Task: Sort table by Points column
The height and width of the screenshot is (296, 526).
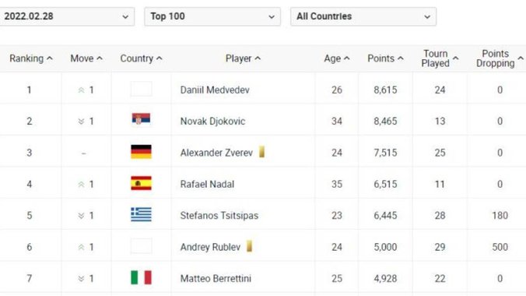Action: coord(385,58)
